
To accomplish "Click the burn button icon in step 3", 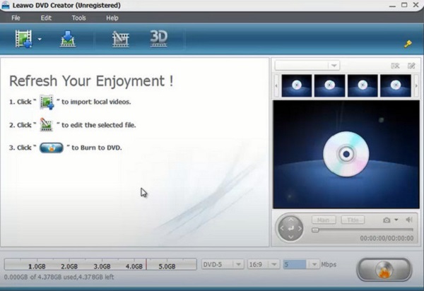I will tap(52, 148).
